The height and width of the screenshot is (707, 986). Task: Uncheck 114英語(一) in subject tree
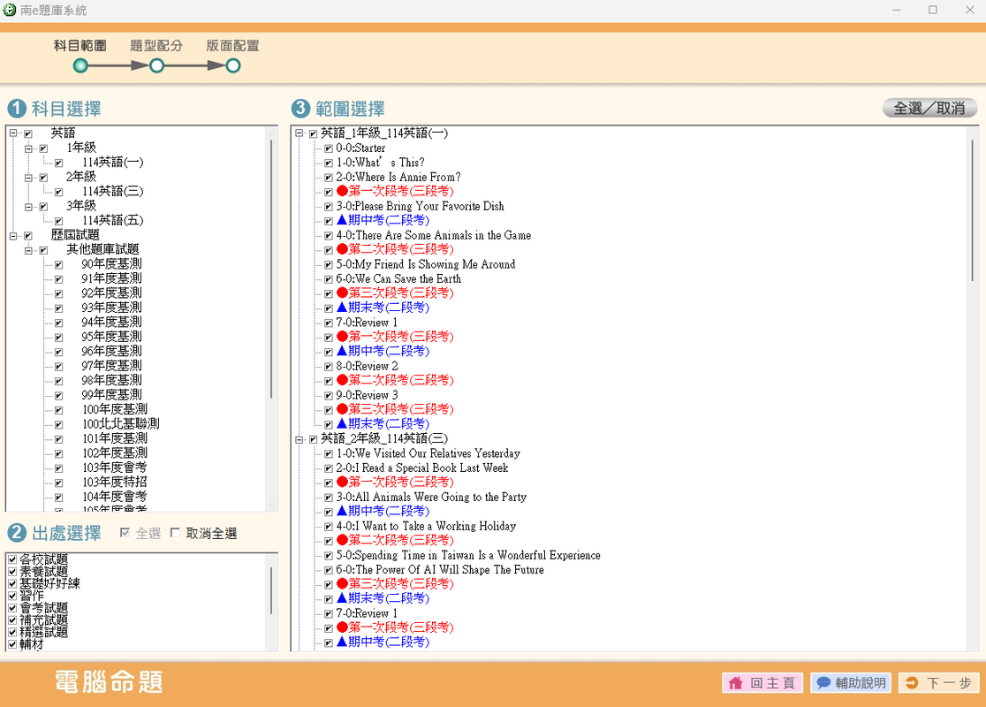tap(58, 163)
